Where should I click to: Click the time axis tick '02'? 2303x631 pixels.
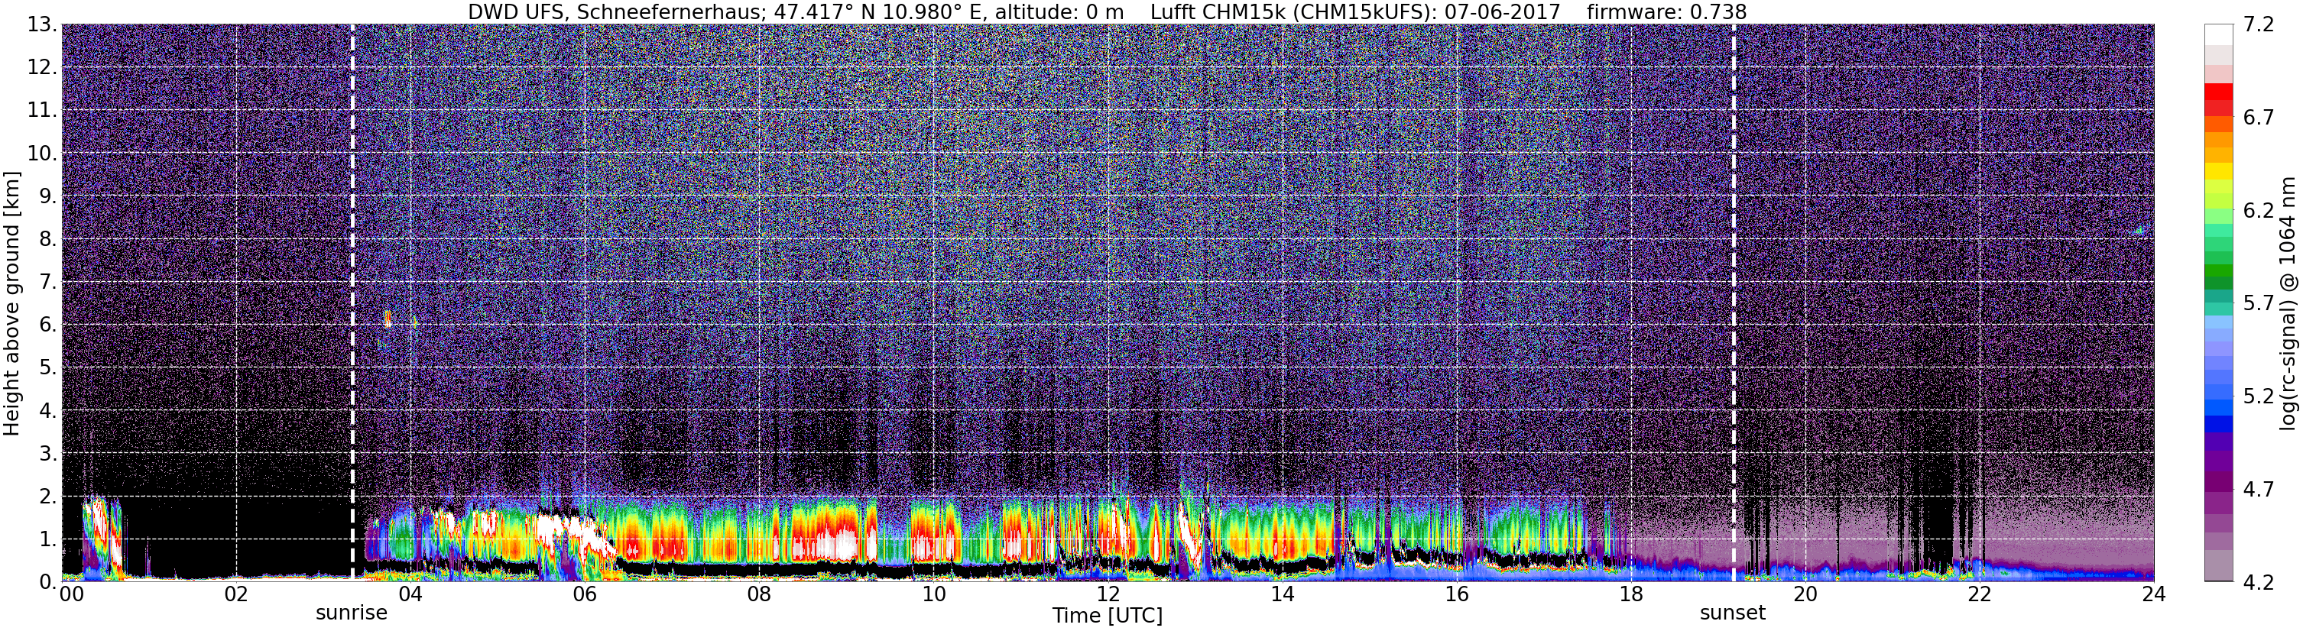tap(236, 595)
